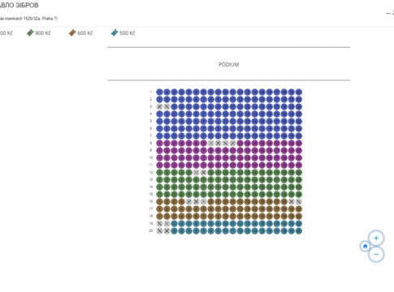
Task: Select seat 20 in row 20
Action: [298, 231]
